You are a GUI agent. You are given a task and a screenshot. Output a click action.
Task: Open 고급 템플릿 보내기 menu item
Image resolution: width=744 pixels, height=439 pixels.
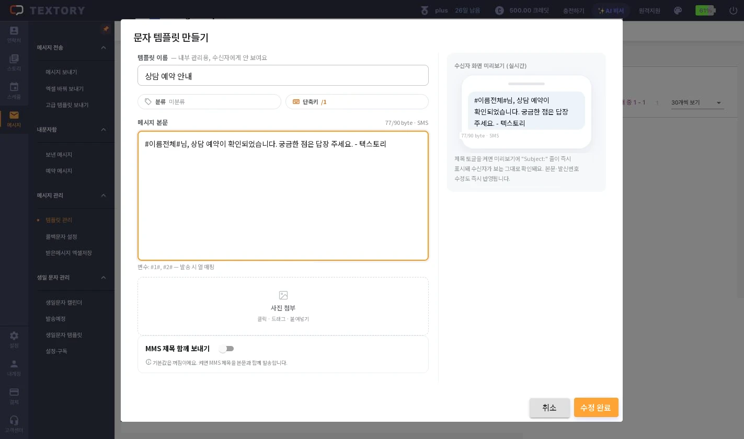pyautogui.click(x=67, y=105)
